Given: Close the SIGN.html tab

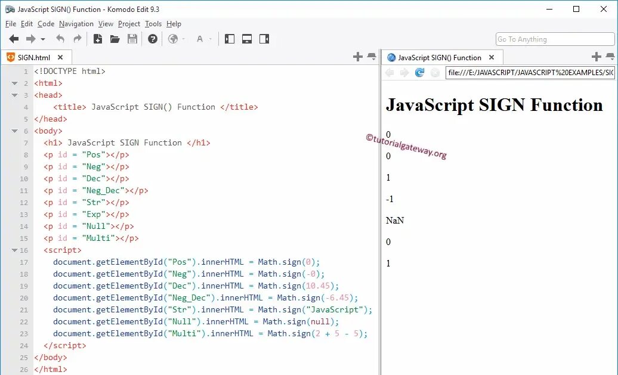Looking at the screenshot, I should click(60, 57).
